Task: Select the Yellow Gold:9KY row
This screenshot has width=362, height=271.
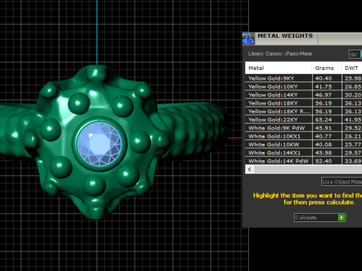Action: click(x=304, y=78)
